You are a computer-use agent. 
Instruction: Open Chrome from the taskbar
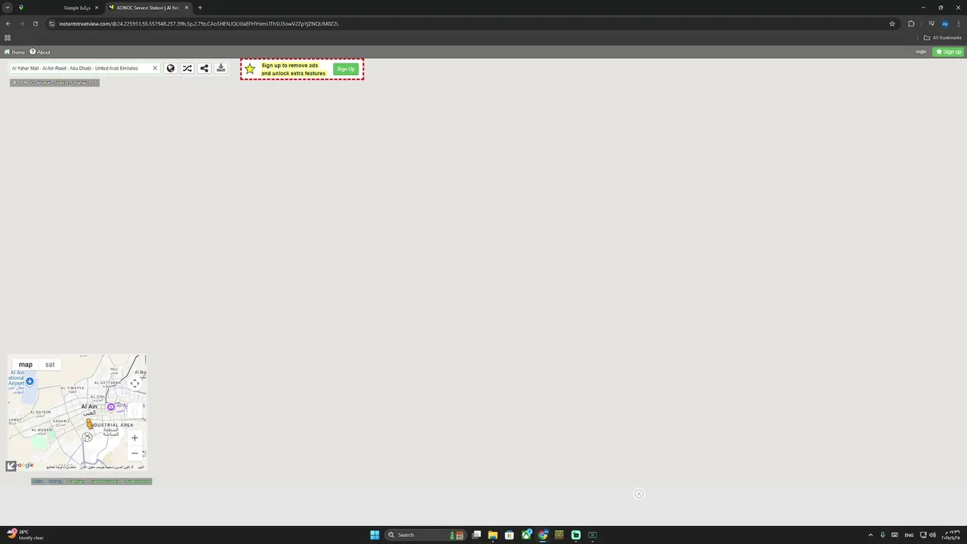(x=542, y=535)
